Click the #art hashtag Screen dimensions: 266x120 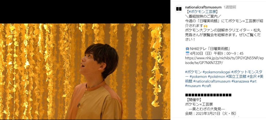(253, 81)
